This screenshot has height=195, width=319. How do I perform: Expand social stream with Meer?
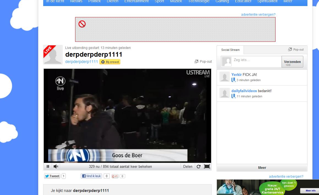[x=262, y=168]
